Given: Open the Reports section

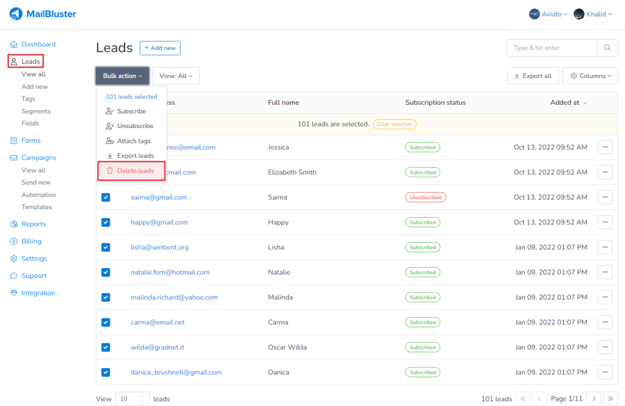Looking at the screenshot, I should click(x=31, y=224).
